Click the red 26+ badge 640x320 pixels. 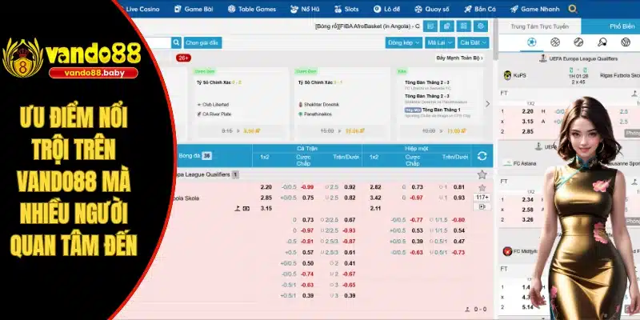[x=184, y=58]
